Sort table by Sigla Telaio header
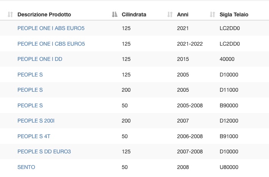 click(234, 14)
